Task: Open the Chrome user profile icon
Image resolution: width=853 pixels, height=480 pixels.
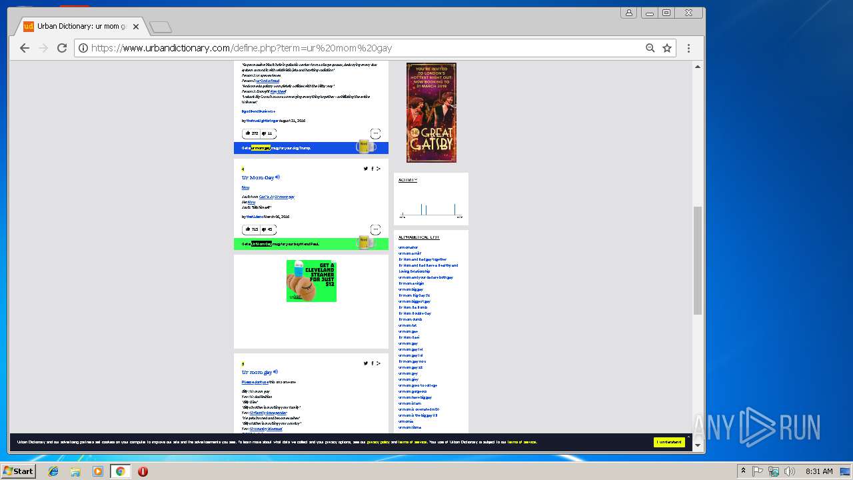Action: pyautogui.click(x=628, y=13)
